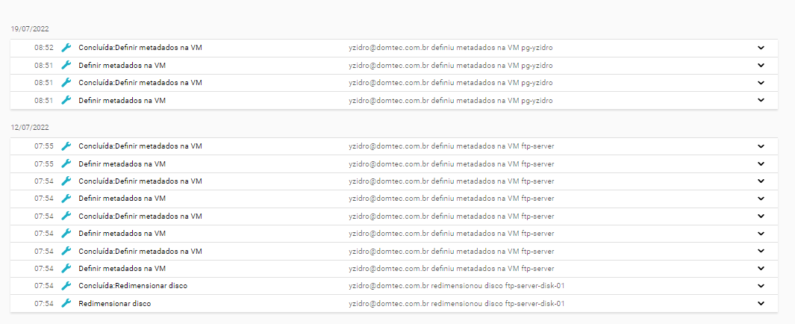Expand chevron of 07:55 Concluída:Definir metadados row
Viewport: 795px width, 324px height.
click(x=761, y=146)
